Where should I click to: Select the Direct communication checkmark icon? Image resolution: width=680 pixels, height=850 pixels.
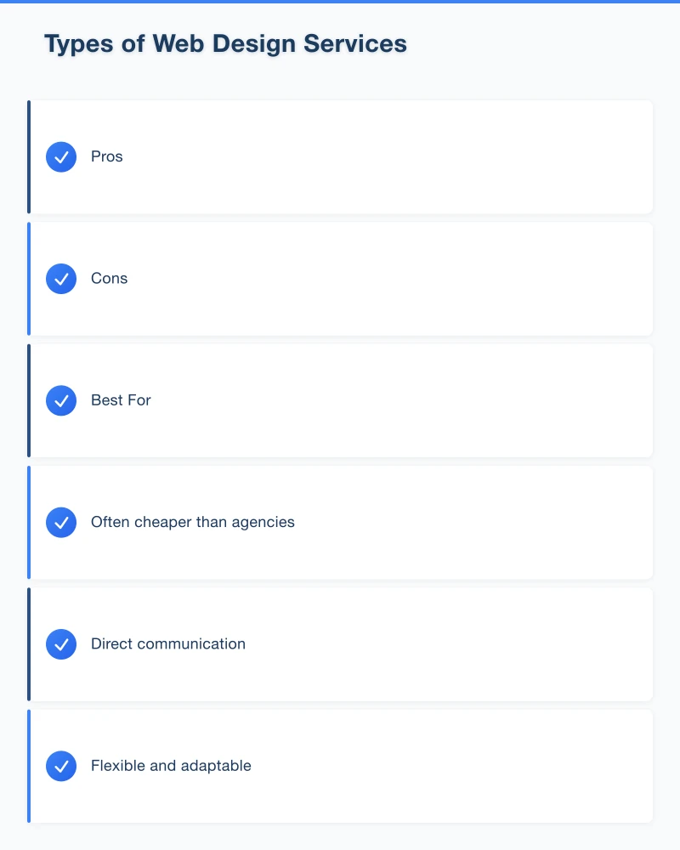pos(61,644)
